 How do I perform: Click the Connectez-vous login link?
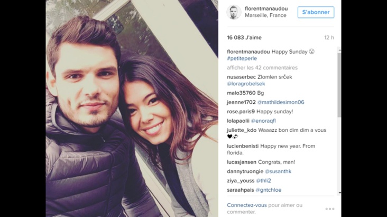247,205
